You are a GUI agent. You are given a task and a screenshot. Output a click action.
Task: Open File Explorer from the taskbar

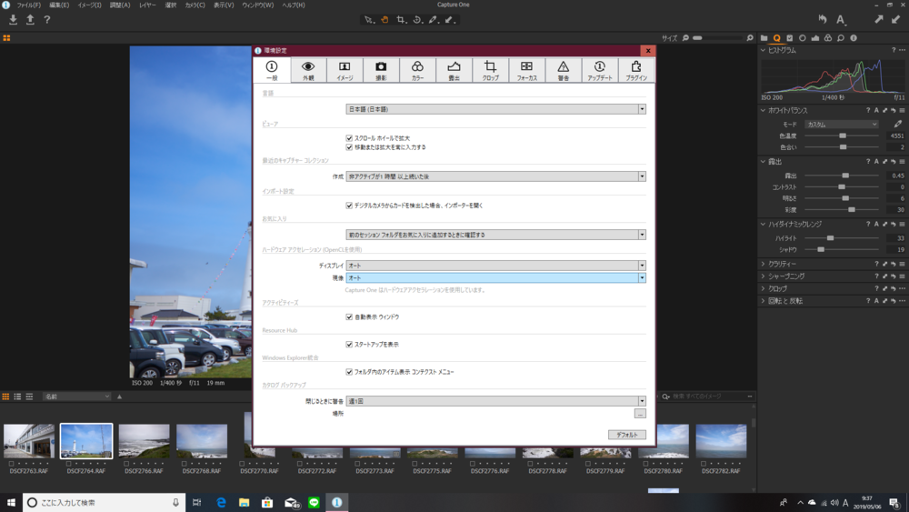click(244, 502)
